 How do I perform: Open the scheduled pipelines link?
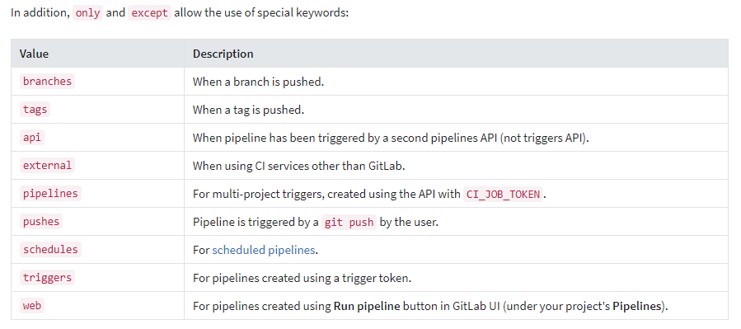pyautogui.click(x=263, y=250)
